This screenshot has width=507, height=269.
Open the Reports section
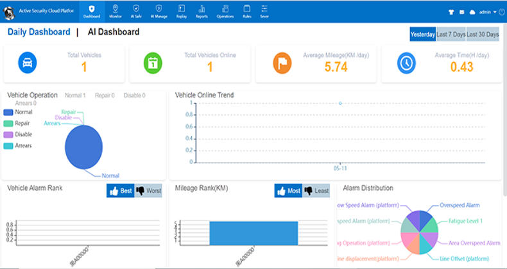click(x=202, y=12)
